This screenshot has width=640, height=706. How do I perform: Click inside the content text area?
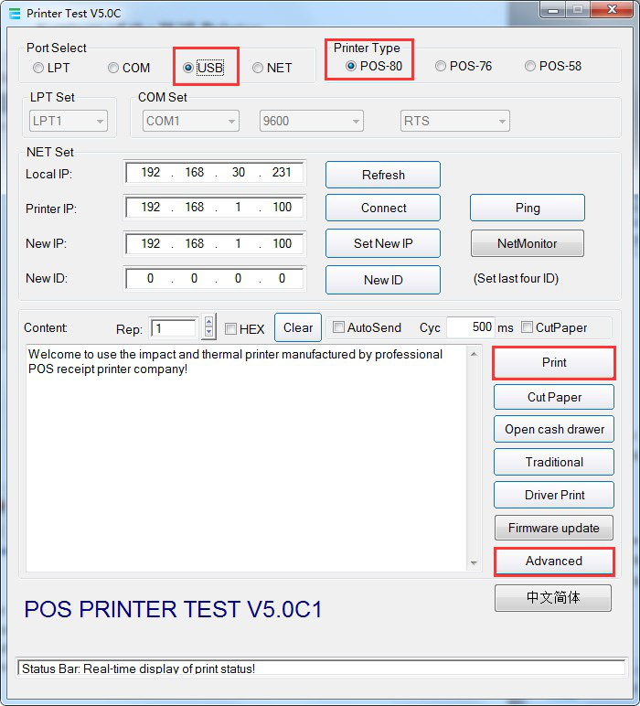pos(247,458)
